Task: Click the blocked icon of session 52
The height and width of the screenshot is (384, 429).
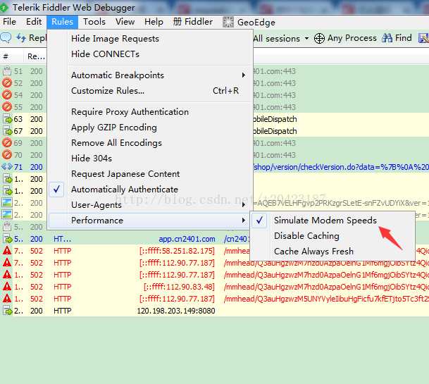Action: pyautogui.click(x=7, y=83)
